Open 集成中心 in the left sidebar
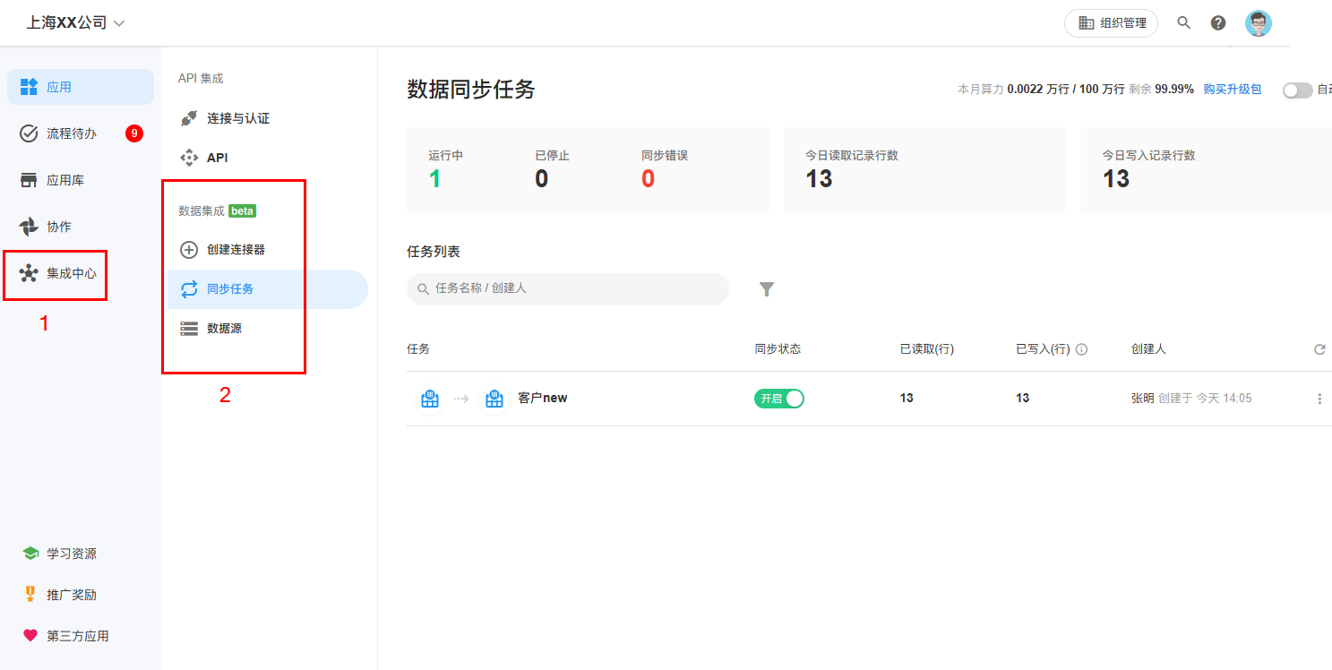The height and width of the screenshot is (670, 1332). [x=59, y=273]
